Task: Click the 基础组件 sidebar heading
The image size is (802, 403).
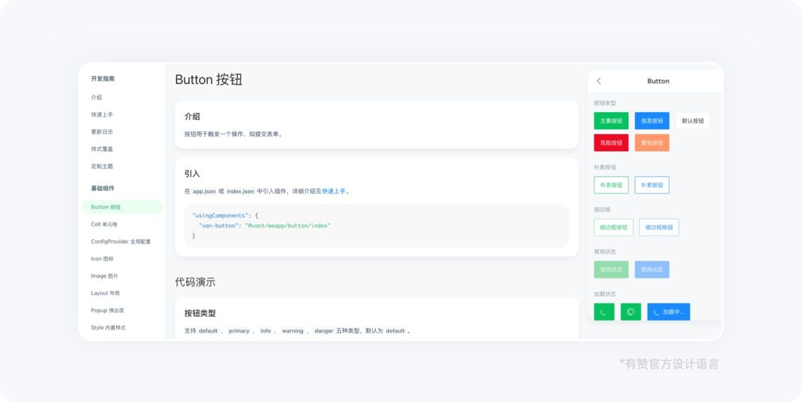Action: (x=103, y=189)
